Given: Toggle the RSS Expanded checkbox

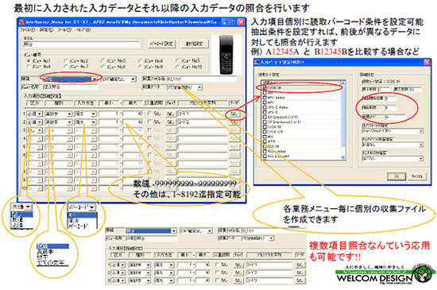Looking at the screenshot, I should pos(265,157).
